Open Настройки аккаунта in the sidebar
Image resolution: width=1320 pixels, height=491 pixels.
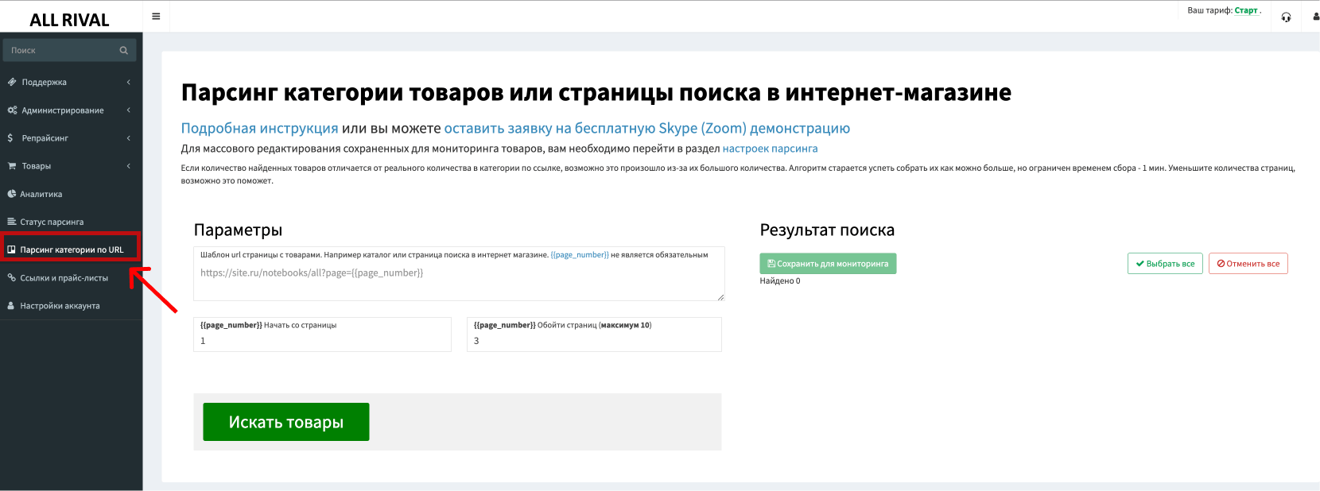[x=60, y=306]
